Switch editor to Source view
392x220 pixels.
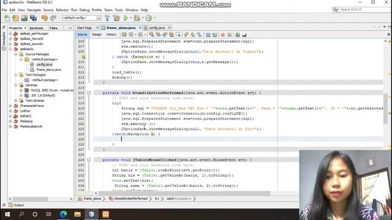tap(82, 35)
